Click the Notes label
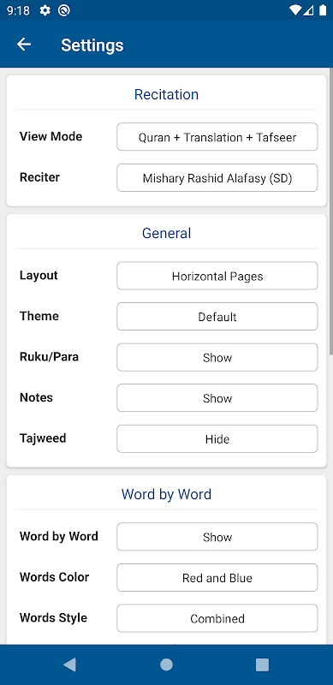 36,397
